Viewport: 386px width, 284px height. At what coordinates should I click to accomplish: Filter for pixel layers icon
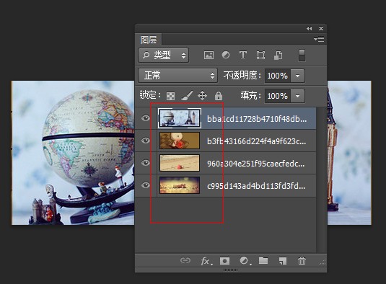[209, 55]
